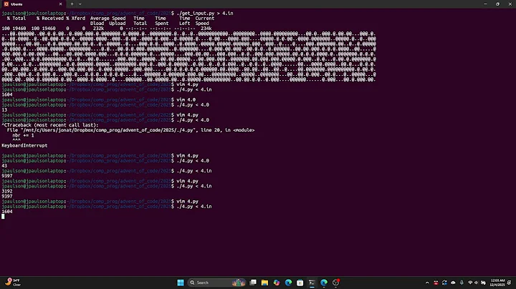Click the 'nbr += 1' code line
The height and width of the screenshot is (289, 516).
pos(23,135)
